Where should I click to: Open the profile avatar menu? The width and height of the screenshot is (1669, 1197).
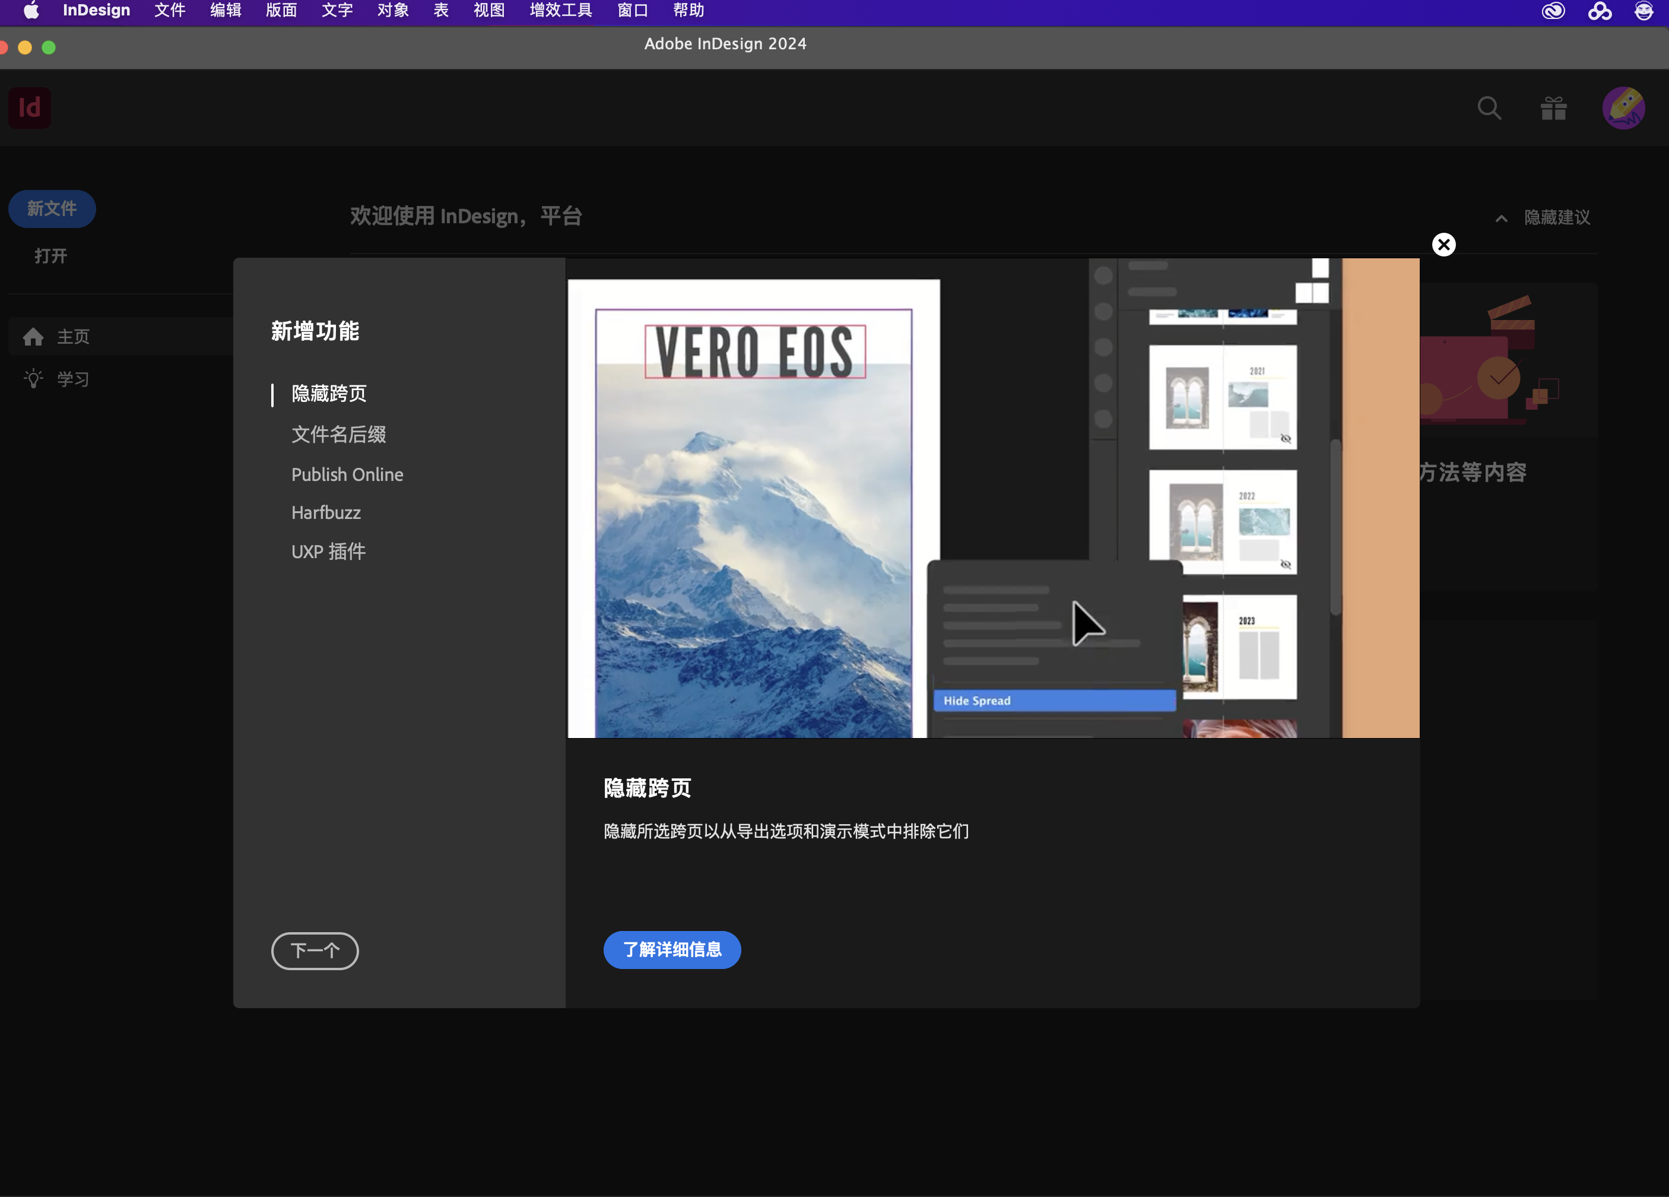[x=1624, y=108]
